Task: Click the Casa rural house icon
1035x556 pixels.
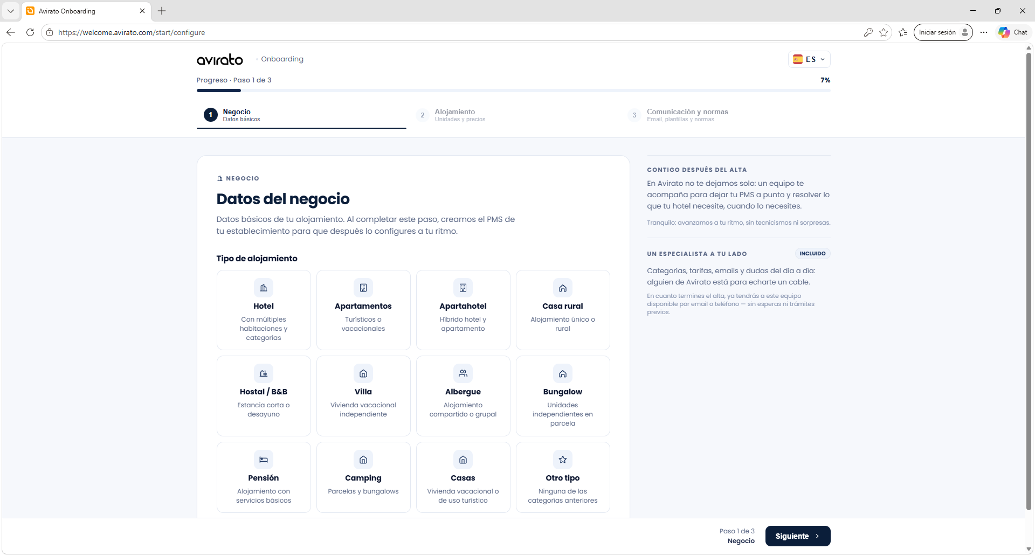Action: (x=563, y=288)
